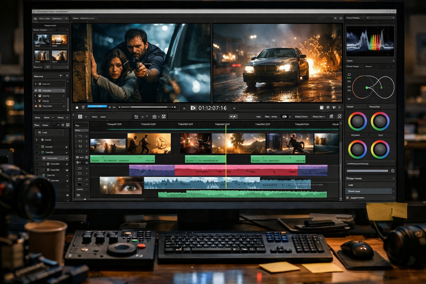Click the top-left color wheel

pyautogui.click(x=357, y=121)
